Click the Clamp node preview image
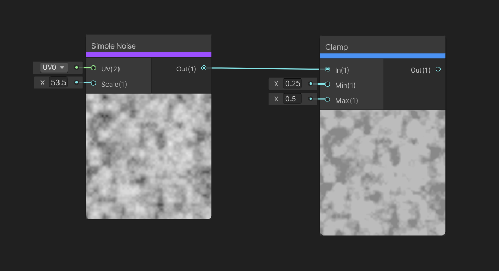499x271 pixels. (x=382, y=172)
